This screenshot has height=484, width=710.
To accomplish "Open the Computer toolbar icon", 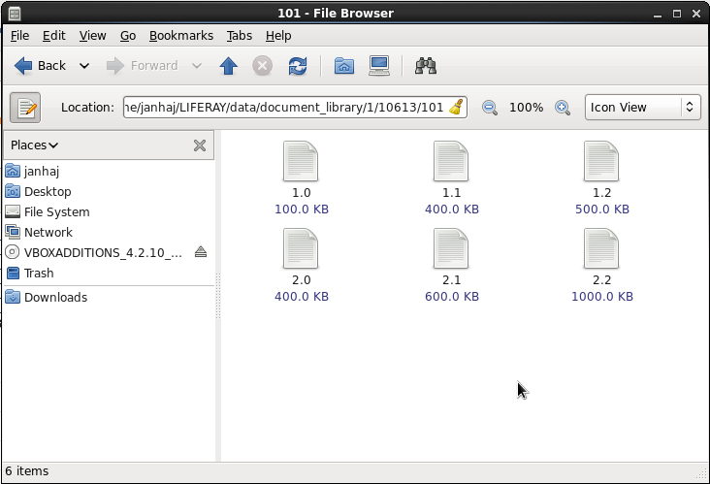I will point(379,66).
